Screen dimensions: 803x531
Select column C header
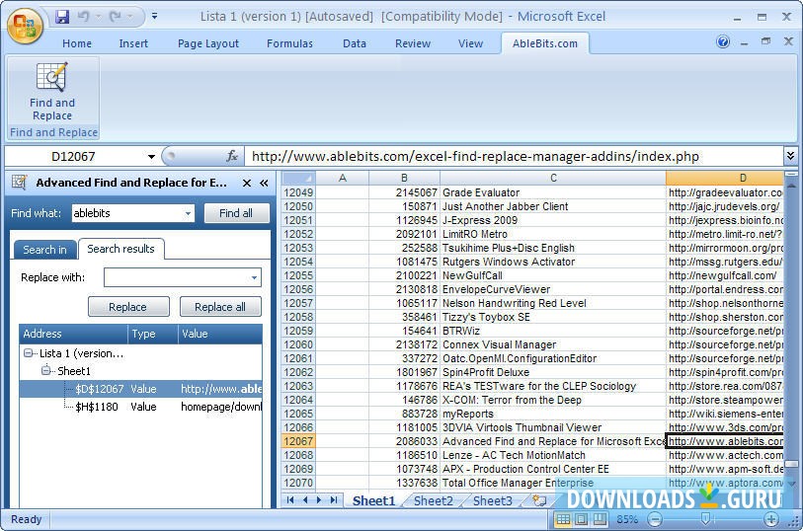[x=553, y=178]
